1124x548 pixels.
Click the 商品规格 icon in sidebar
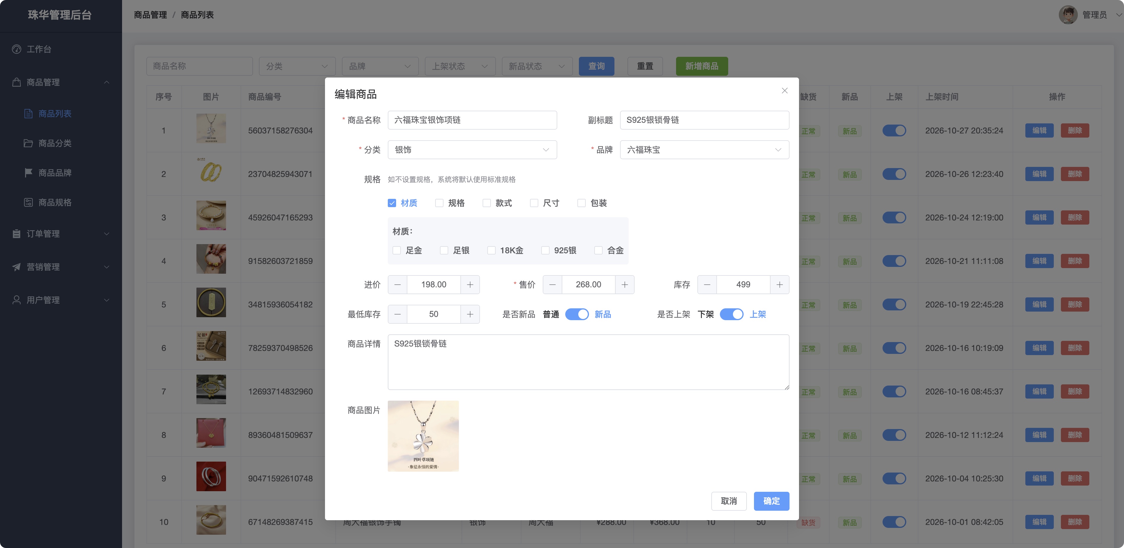(28, 202)
